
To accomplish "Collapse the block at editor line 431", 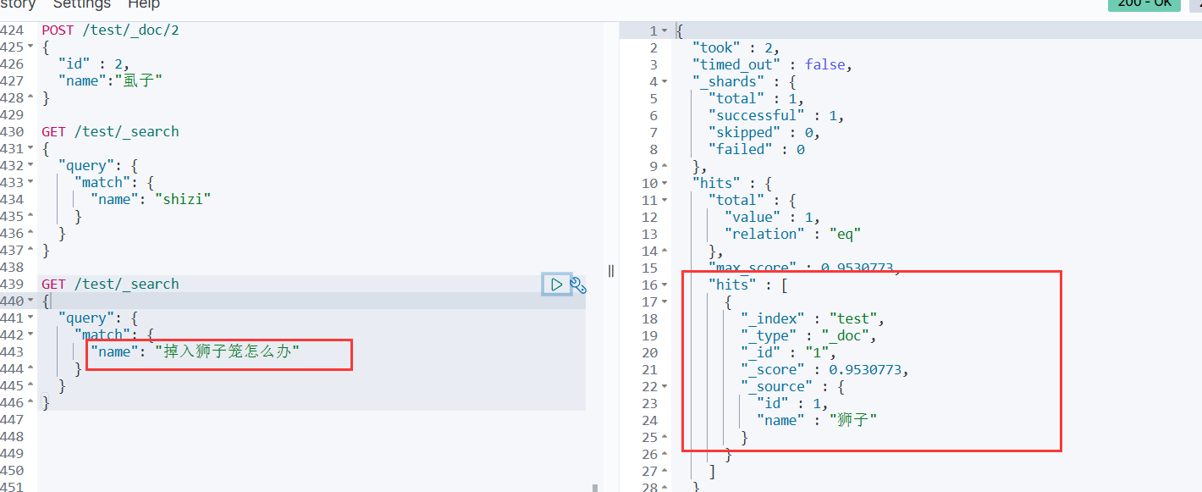I will coord(31,149).
